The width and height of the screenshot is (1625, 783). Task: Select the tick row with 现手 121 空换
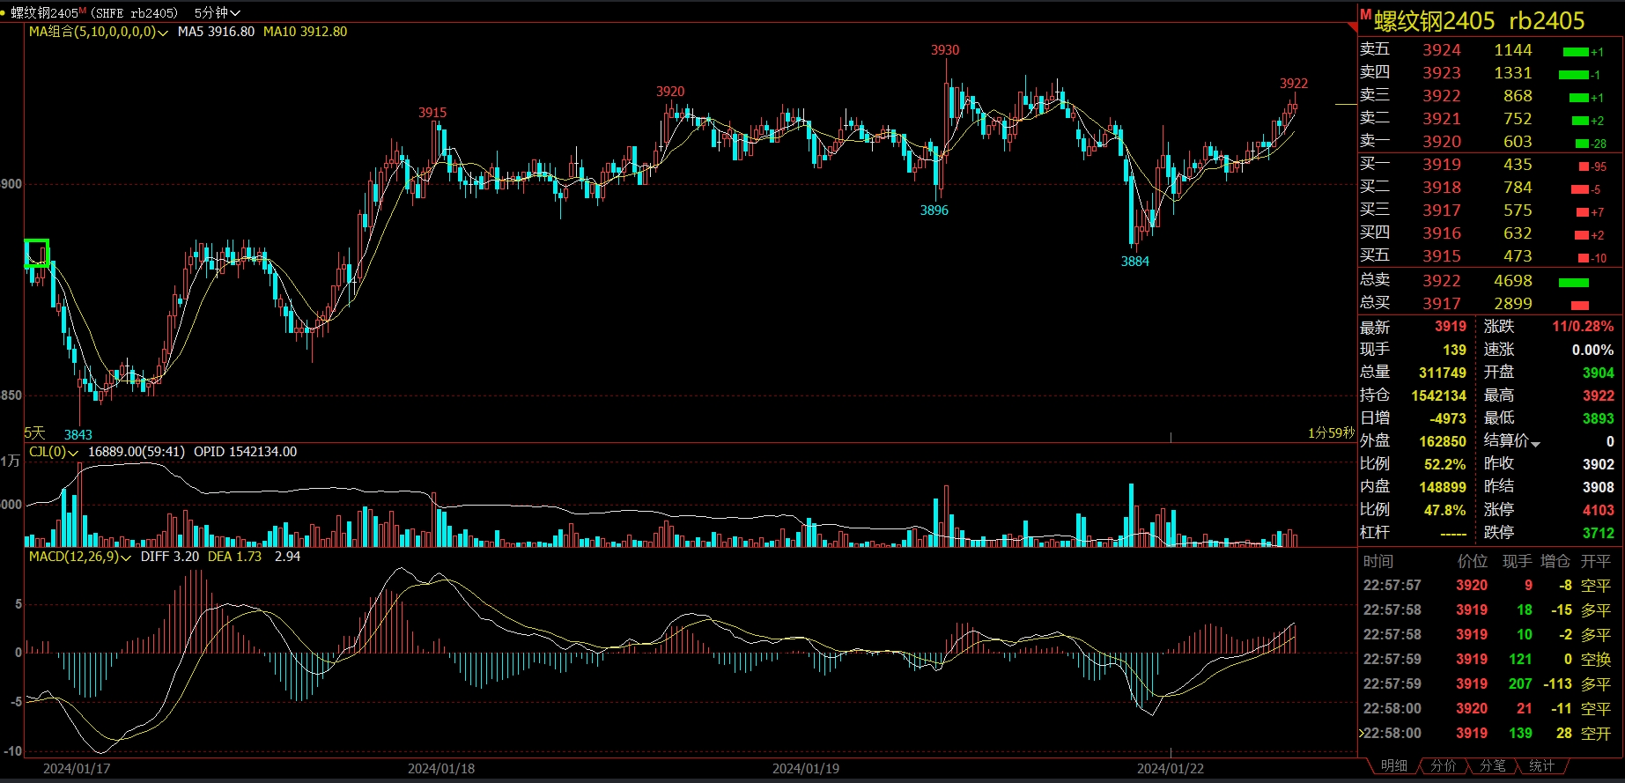tap(1488, 660)
